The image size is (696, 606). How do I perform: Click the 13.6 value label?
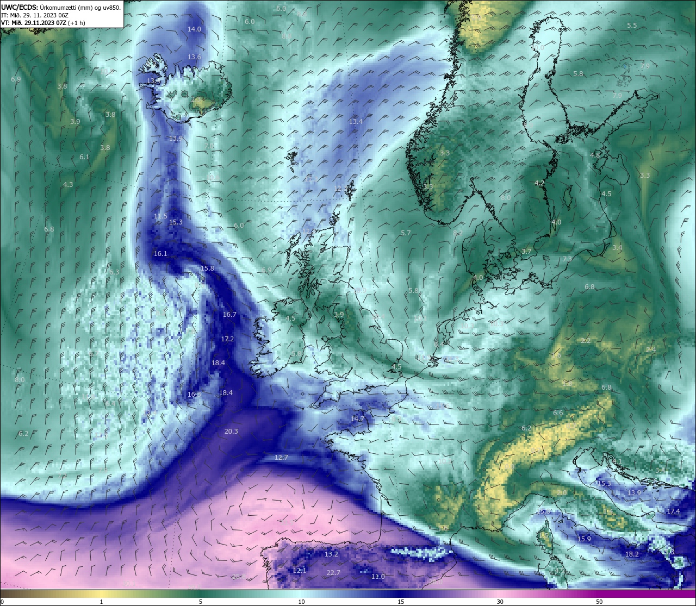194,57
